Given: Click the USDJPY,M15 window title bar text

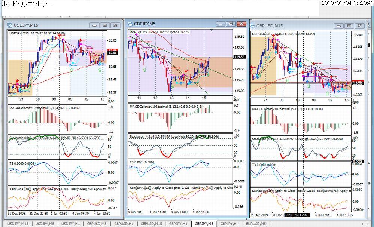Looking at the screenshot, I should tap(26, 25).
